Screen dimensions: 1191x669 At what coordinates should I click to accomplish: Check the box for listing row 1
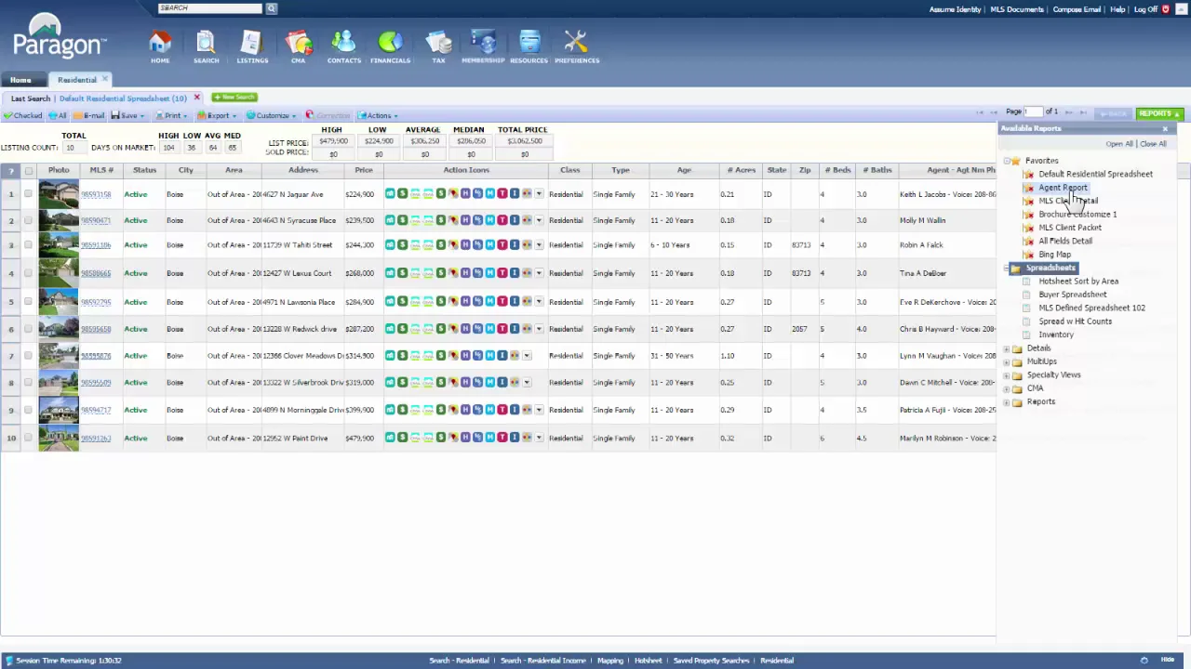pos(28,193)
